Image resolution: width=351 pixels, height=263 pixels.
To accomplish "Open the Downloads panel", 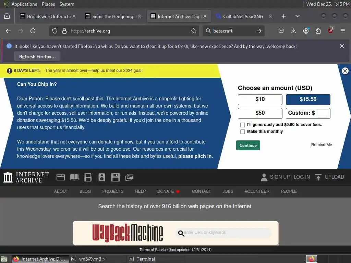I will click(x=293, y=31).
